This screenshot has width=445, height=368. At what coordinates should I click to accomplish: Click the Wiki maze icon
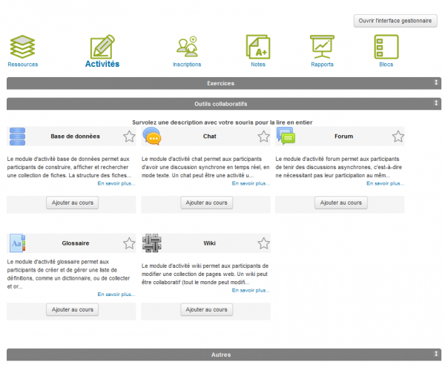151,243
